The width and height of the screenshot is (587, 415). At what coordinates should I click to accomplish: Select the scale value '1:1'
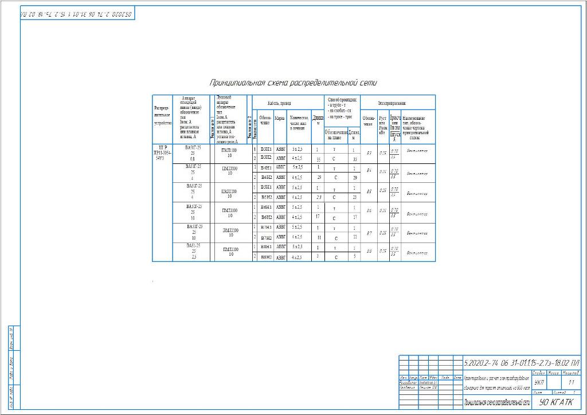click(571, 382)
